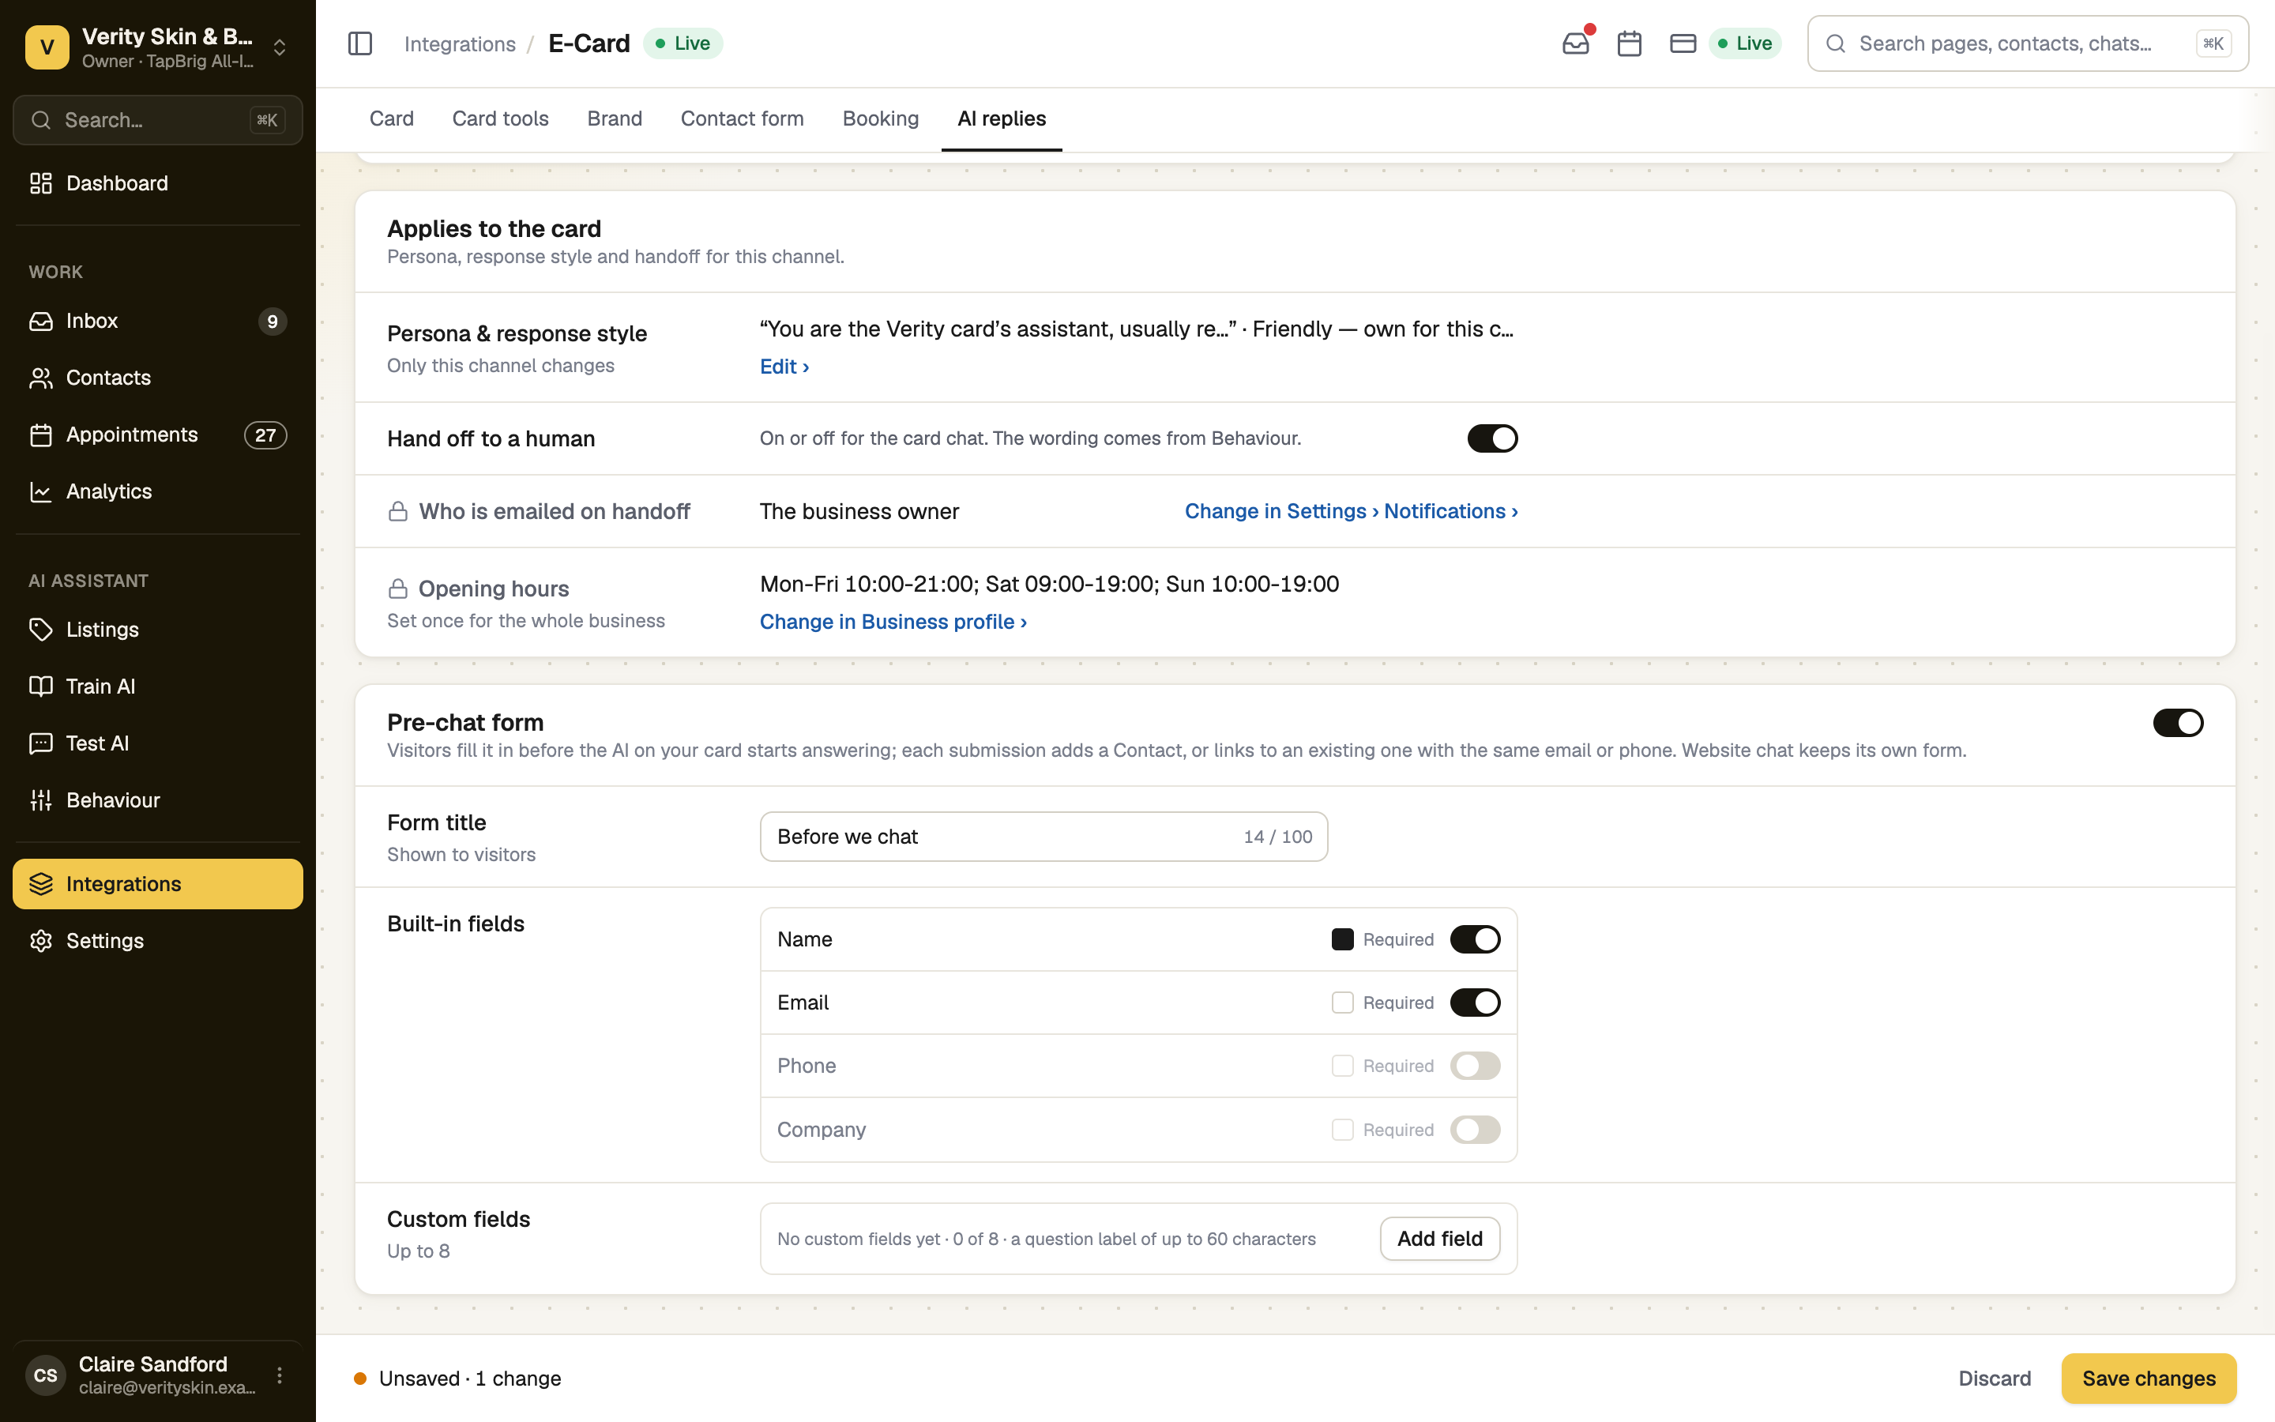Click Save changes button

2148,1378
